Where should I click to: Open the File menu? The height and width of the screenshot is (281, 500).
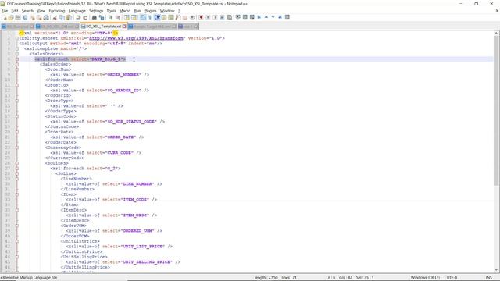pos(5,11)
